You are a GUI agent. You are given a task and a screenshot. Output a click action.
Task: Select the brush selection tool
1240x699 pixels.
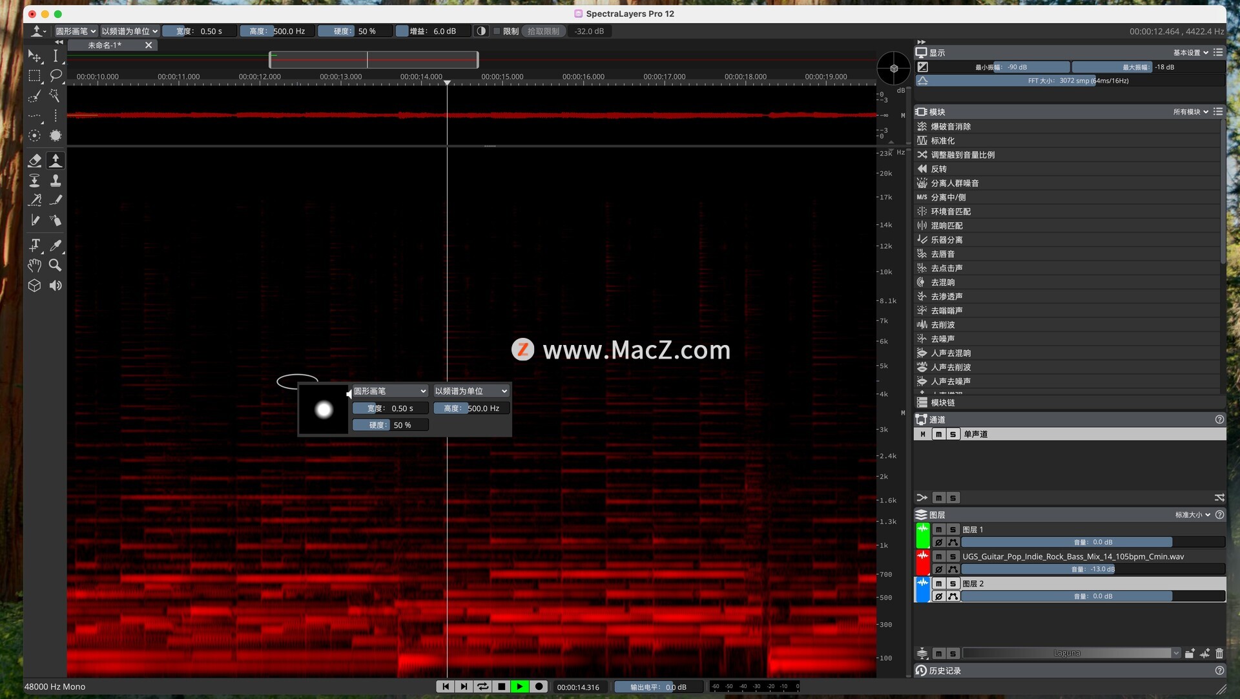[x=34, y=96]
